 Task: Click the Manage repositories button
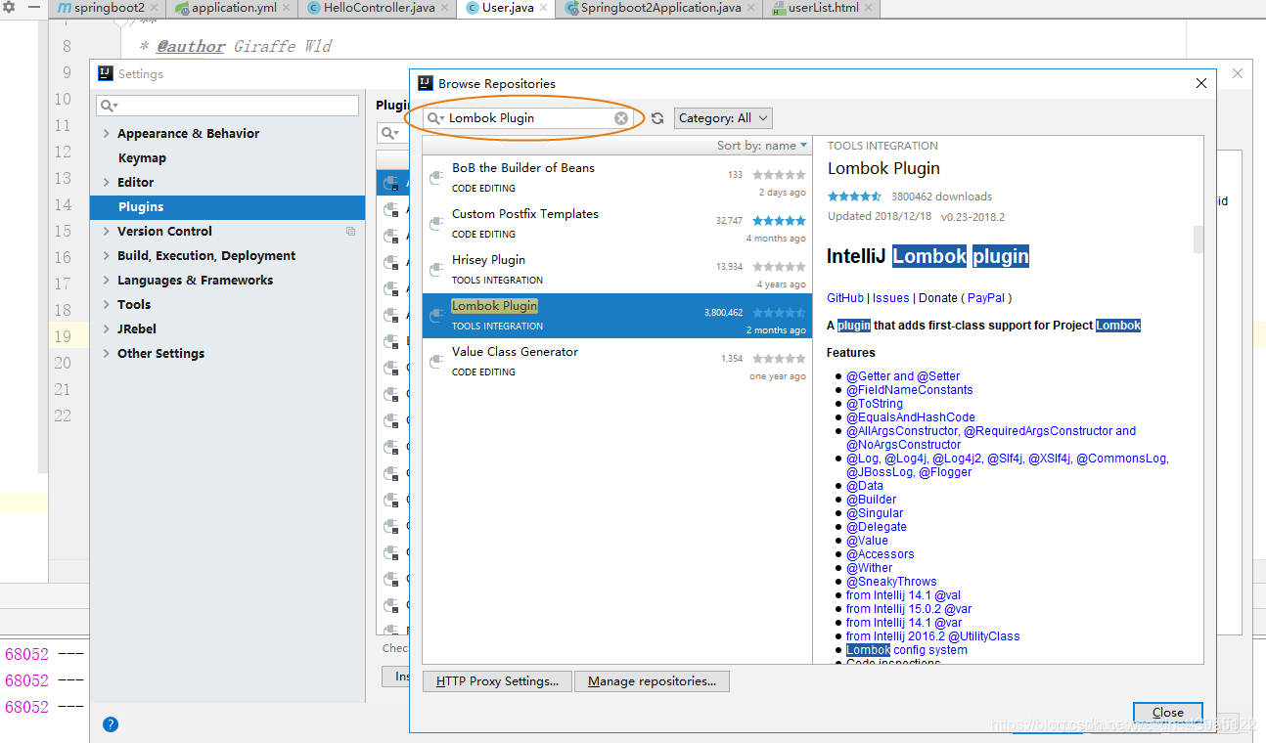click(x=652, y=681)
